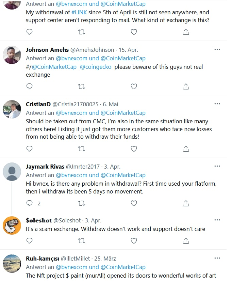Expand more options for Ruh-kamçısı's tweet
Screen dimensions: 232x281
[217, 259]
